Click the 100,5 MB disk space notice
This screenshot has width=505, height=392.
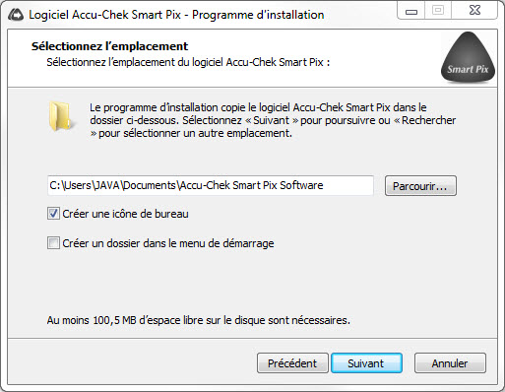click(x=199, y=320)
